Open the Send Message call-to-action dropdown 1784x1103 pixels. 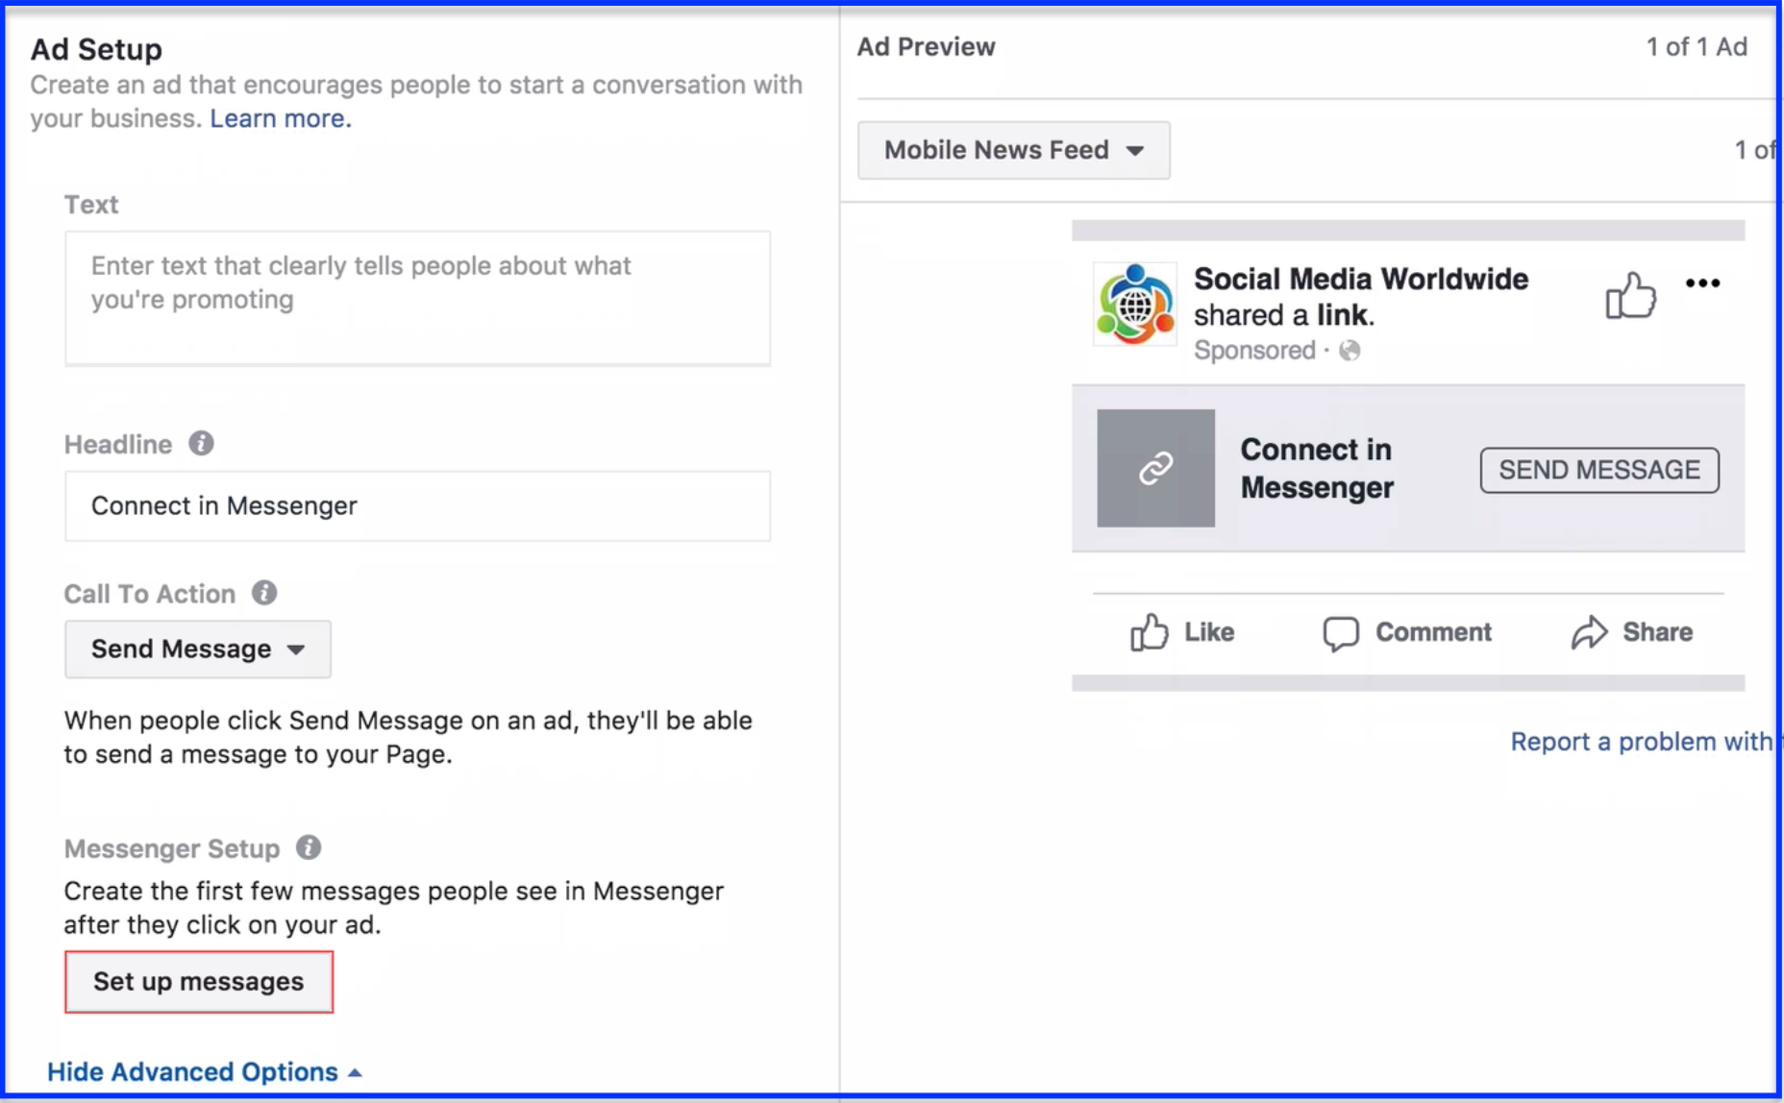[198, 650]
